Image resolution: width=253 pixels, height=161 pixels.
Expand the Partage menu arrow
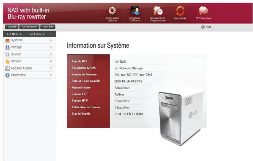pyautogui.click(x=51, y=47)
